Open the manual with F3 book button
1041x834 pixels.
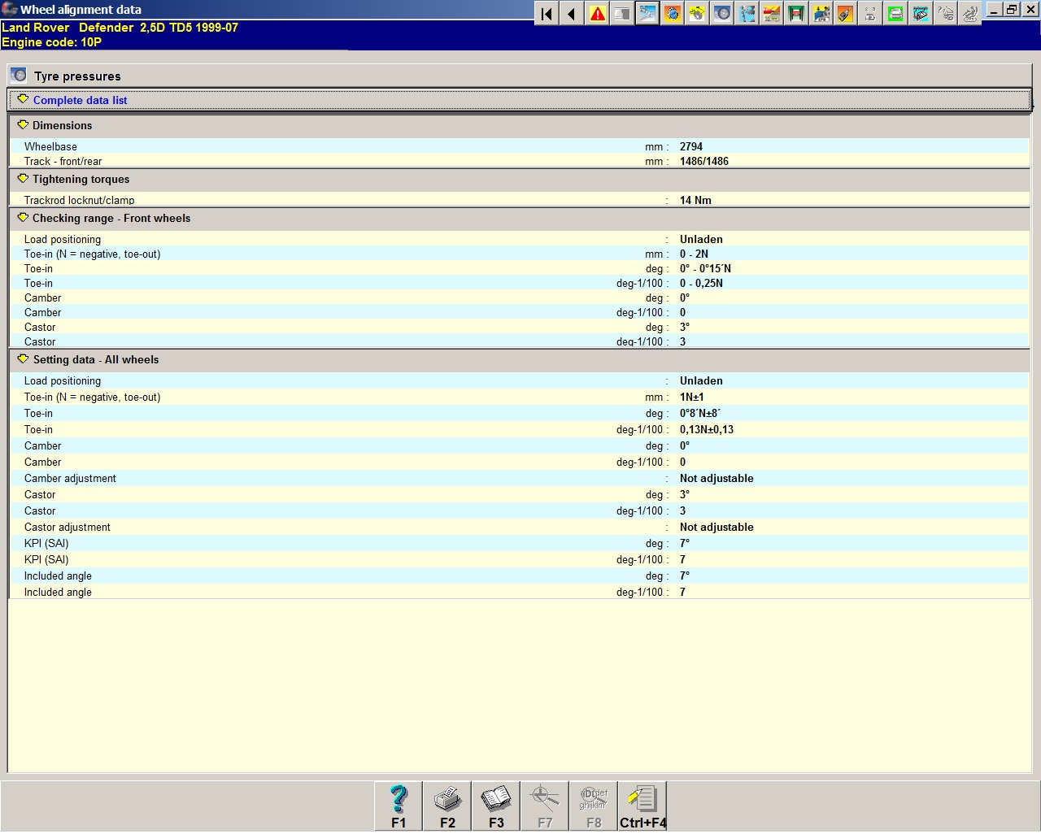[496, 806]
